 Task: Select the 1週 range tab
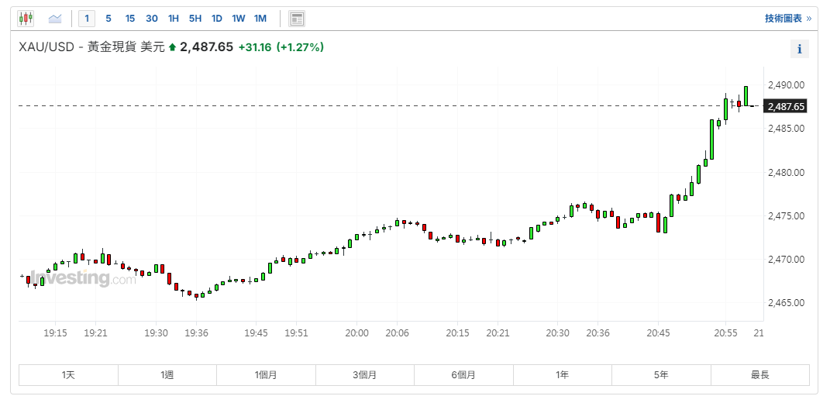click(x=167, y=375)
